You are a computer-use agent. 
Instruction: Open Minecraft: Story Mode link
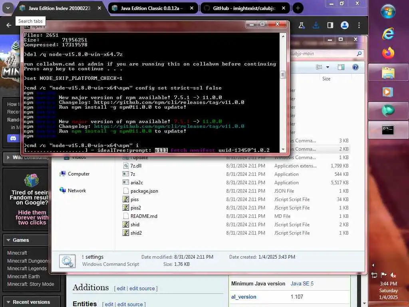[30, 284]
